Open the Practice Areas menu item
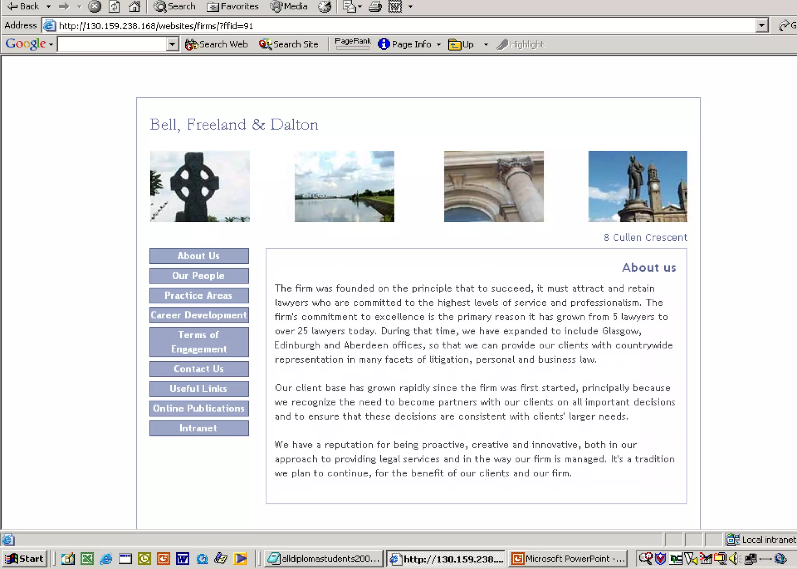 (199, 295)
